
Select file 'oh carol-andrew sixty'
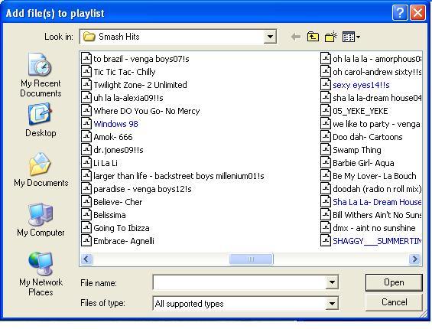click(x=371, y=72)
